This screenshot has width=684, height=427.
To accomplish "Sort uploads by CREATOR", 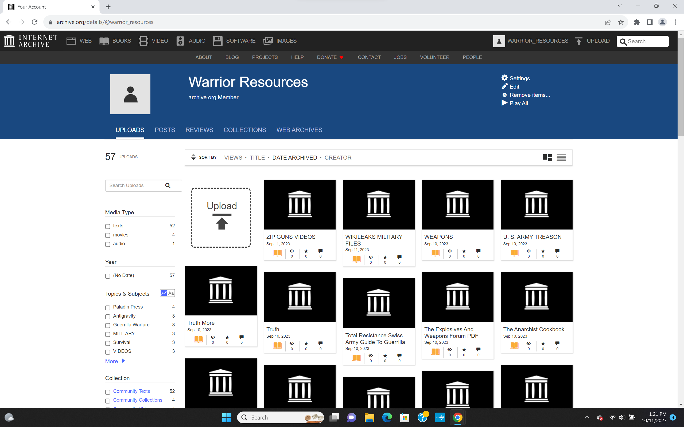I will pos(338,157).
